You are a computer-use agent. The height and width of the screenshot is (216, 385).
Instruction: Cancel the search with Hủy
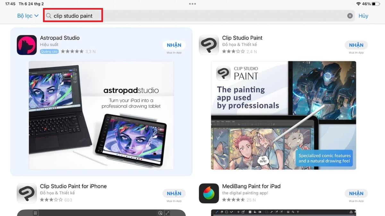363,15
